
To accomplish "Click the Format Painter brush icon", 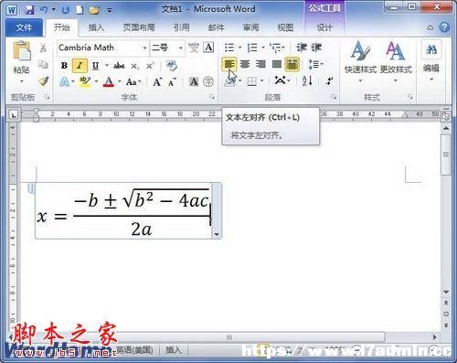I will tap(44, 81).
